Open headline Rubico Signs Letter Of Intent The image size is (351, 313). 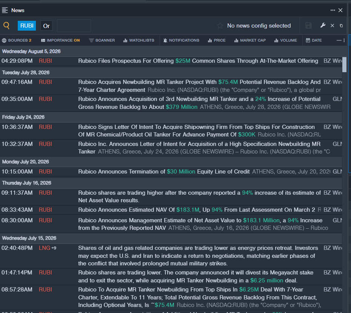click(x=196, y=131)
